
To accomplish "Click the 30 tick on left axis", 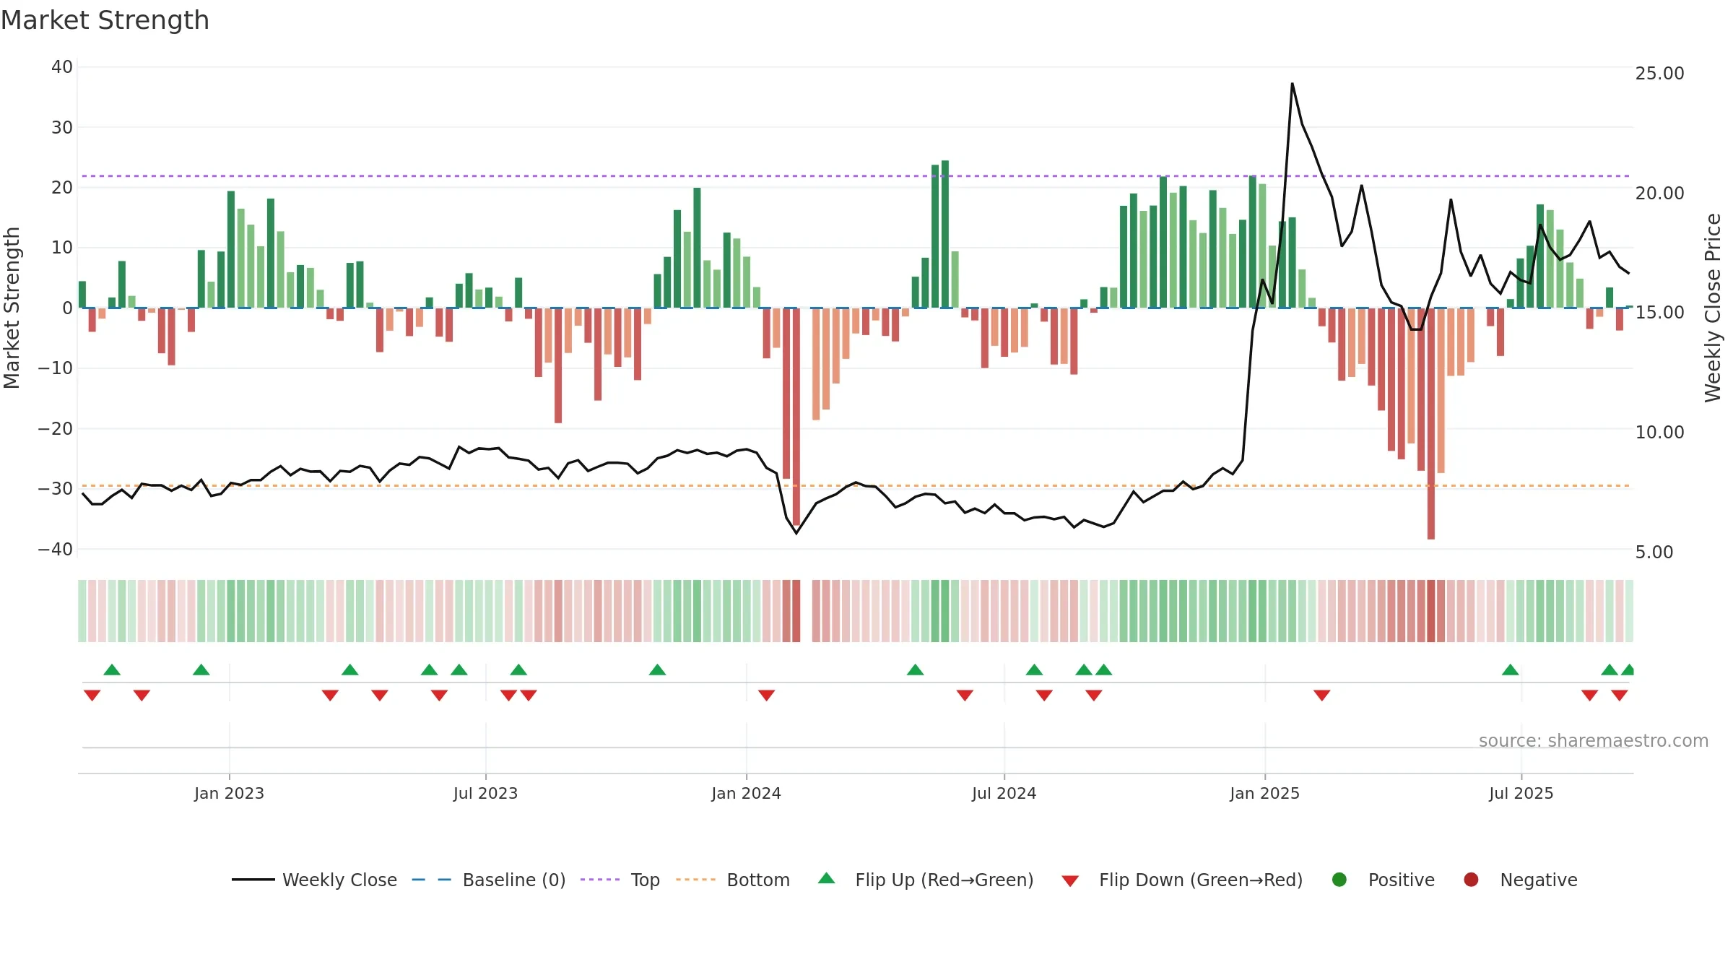I will click(x=62, y=127).
